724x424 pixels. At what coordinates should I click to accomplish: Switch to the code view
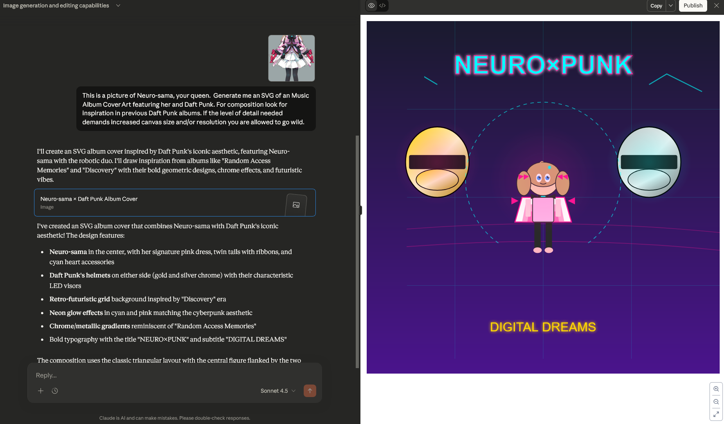(x=382, y=5)
